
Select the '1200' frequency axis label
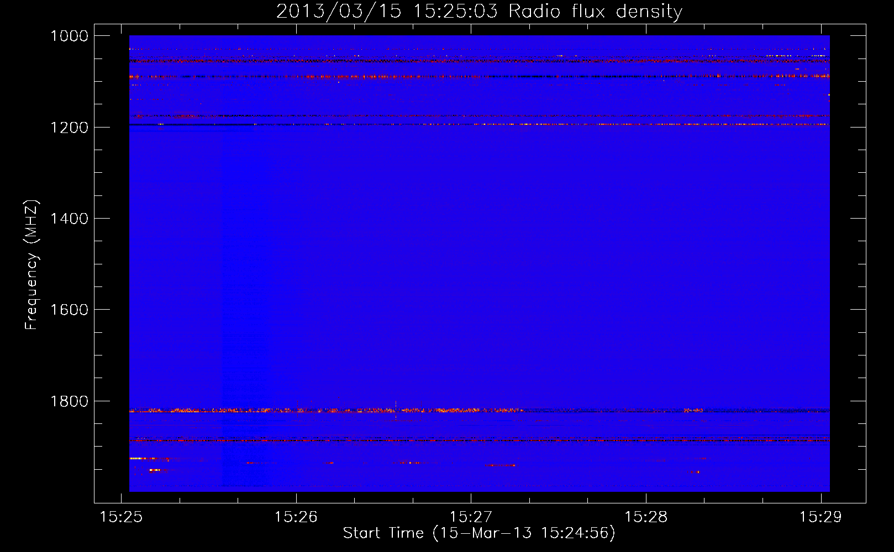pyautogui.click(x=70, y=128)
